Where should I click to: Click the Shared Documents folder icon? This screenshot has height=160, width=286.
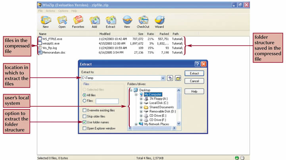[x=146, y=107]
